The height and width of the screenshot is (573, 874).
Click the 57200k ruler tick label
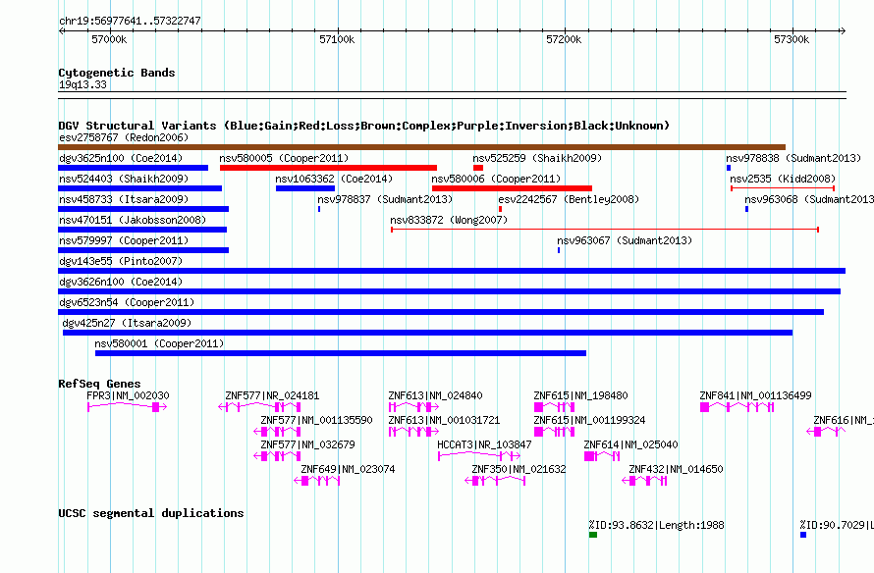pos(564,39)
